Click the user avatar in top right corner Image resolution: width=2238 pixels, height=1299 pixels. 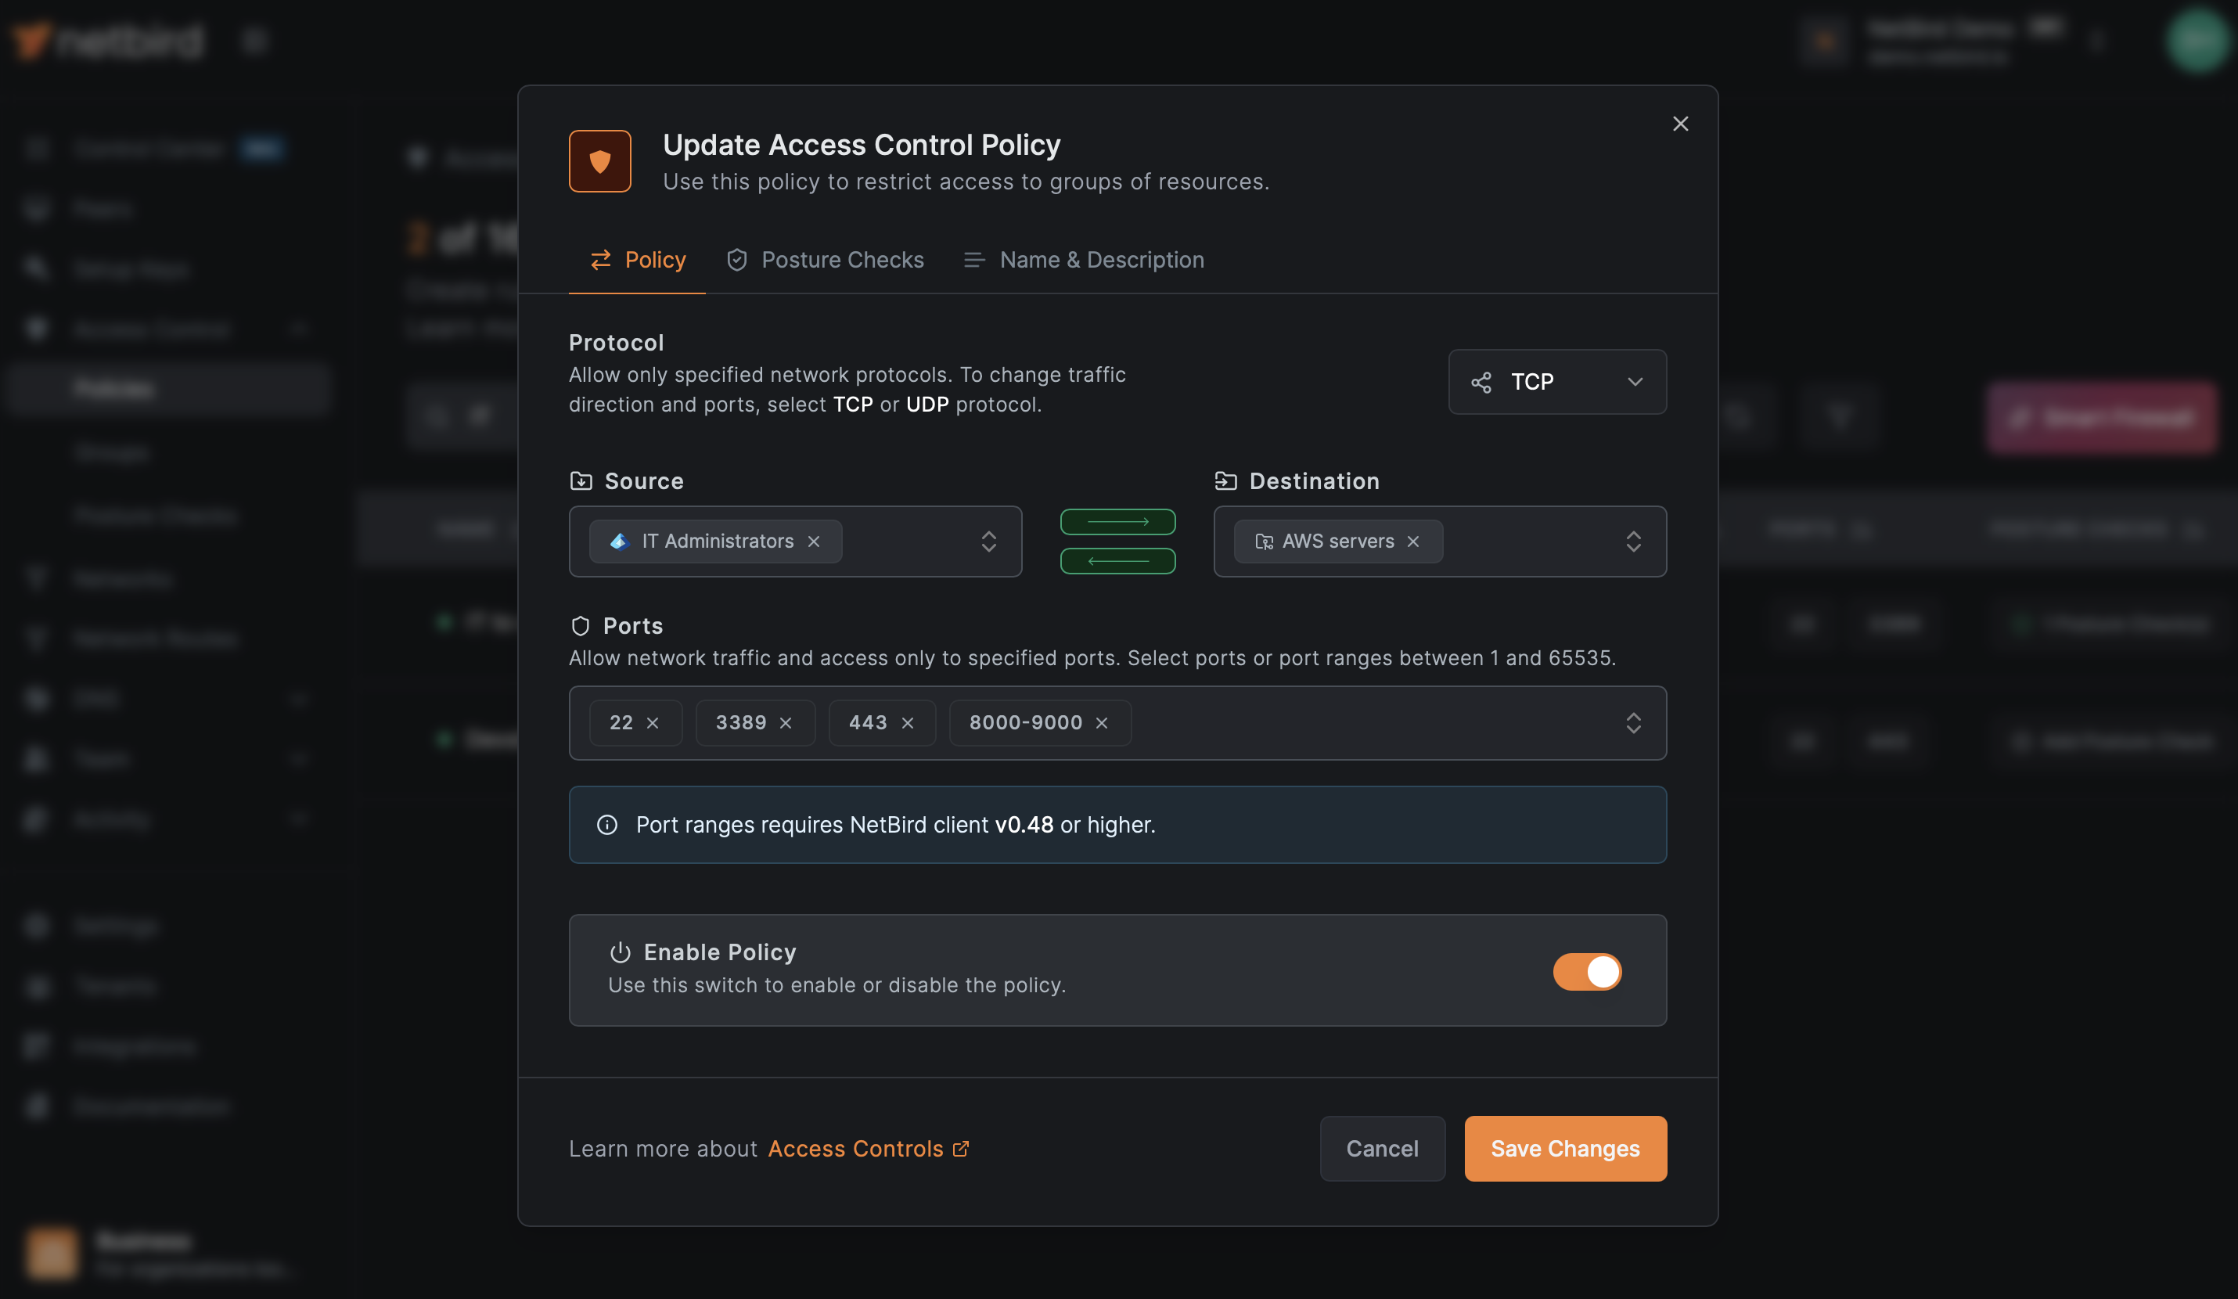[2197, 39]
